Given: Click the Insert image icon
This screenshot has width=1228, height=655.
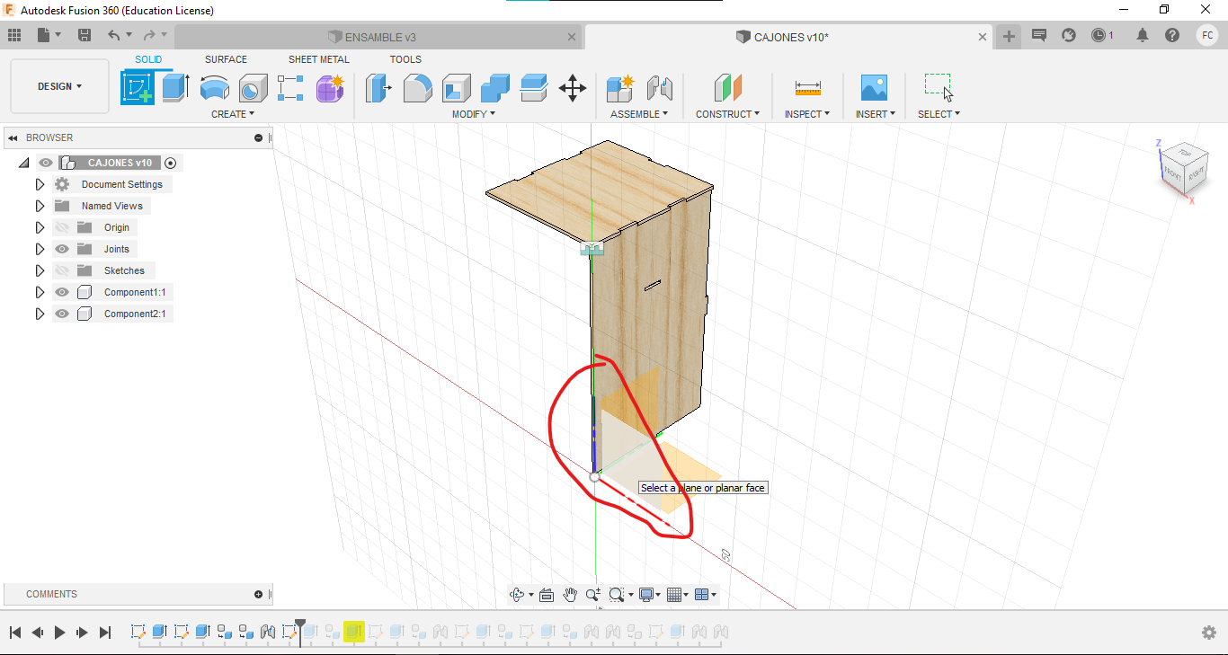Looking at the screenshot, I should coord(874,88).
